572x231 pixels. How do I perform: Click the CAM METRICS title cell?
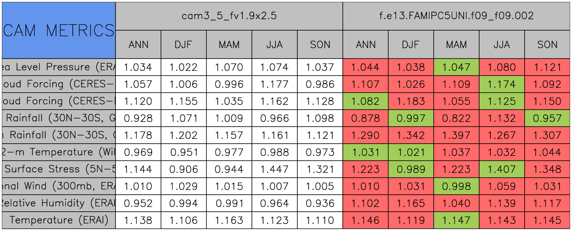(x=59, y=30)
